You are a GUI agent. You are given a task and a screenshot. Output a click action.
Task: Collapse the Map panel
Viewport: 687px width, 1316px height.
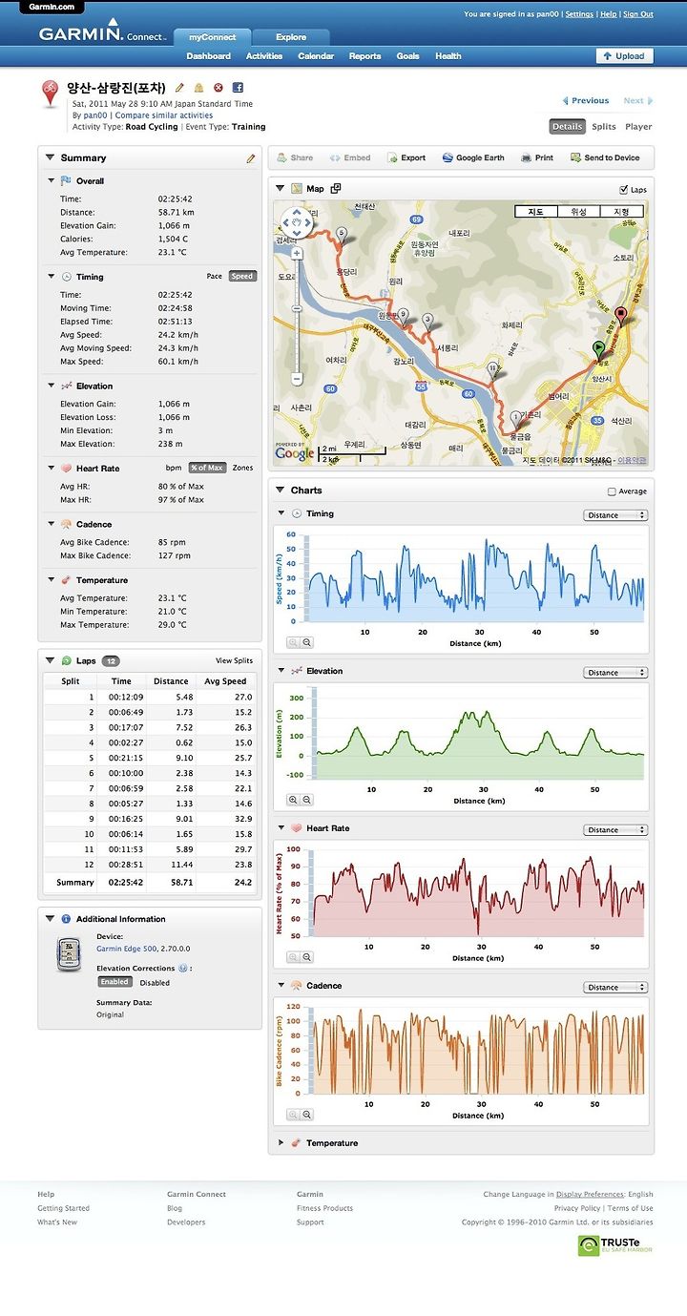280,189
